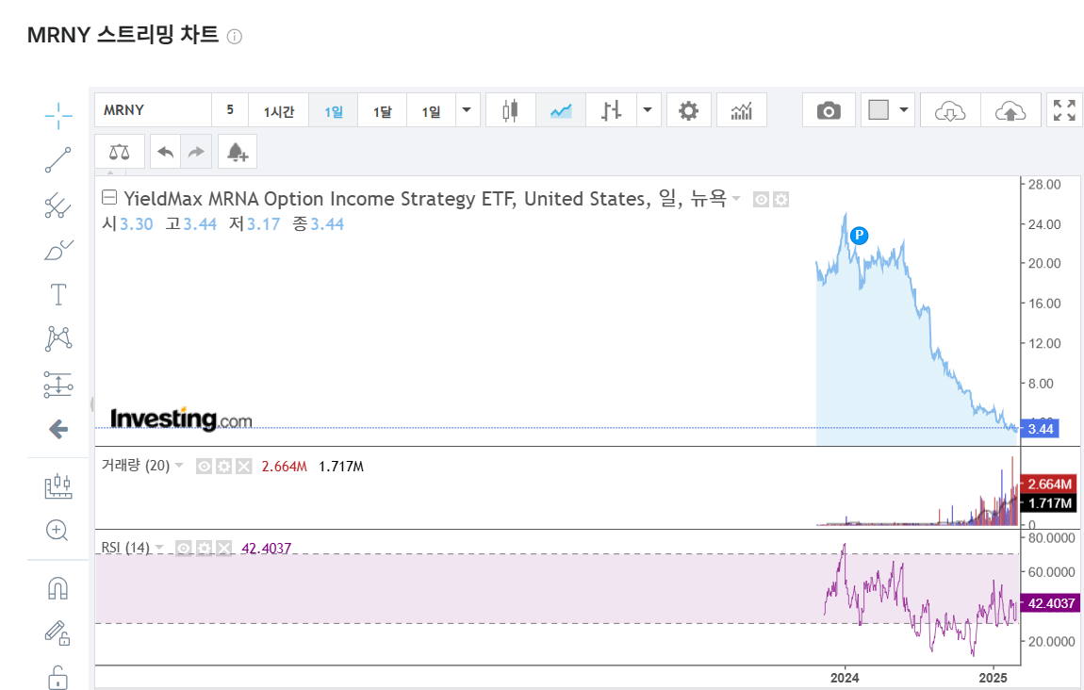Remove the 거래량 indicator with X
1084x690 pixels.
(x=243, y=467)
